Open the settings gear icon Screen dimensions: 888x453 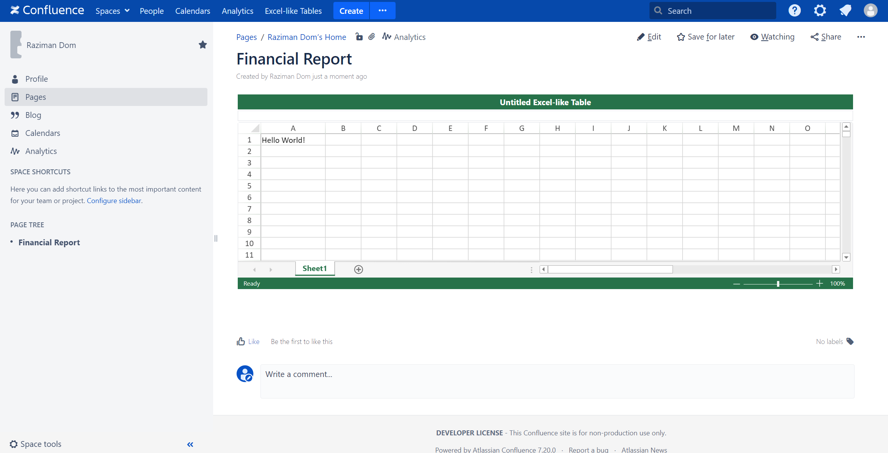coord(820,11)
